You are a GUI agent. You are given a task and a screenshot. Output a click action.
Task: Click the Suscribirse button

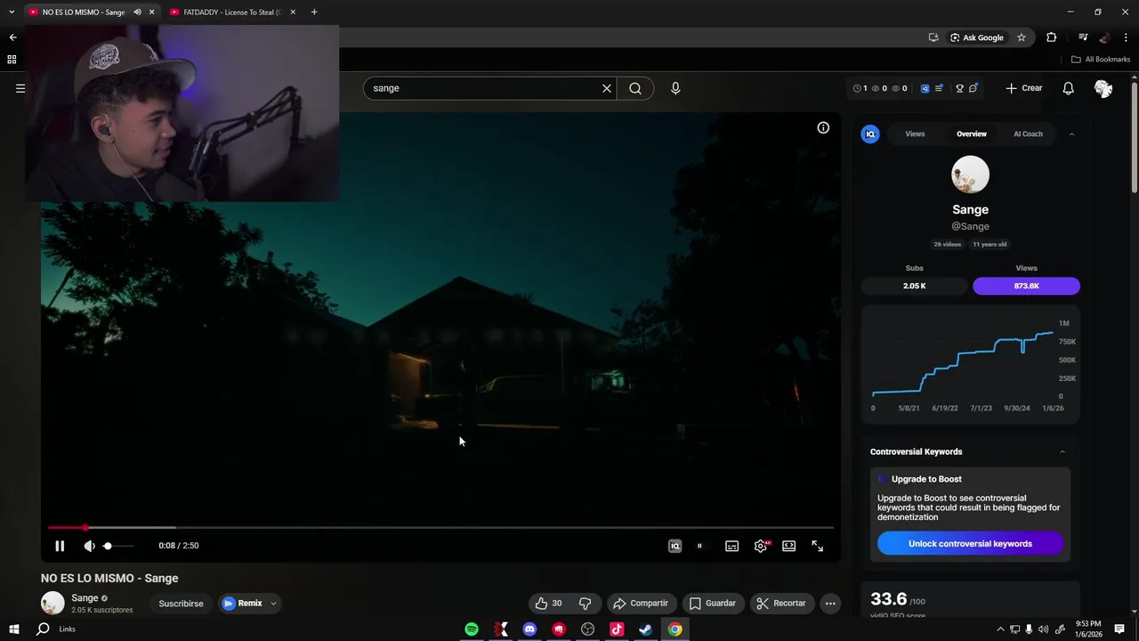(x=181, y=604)
